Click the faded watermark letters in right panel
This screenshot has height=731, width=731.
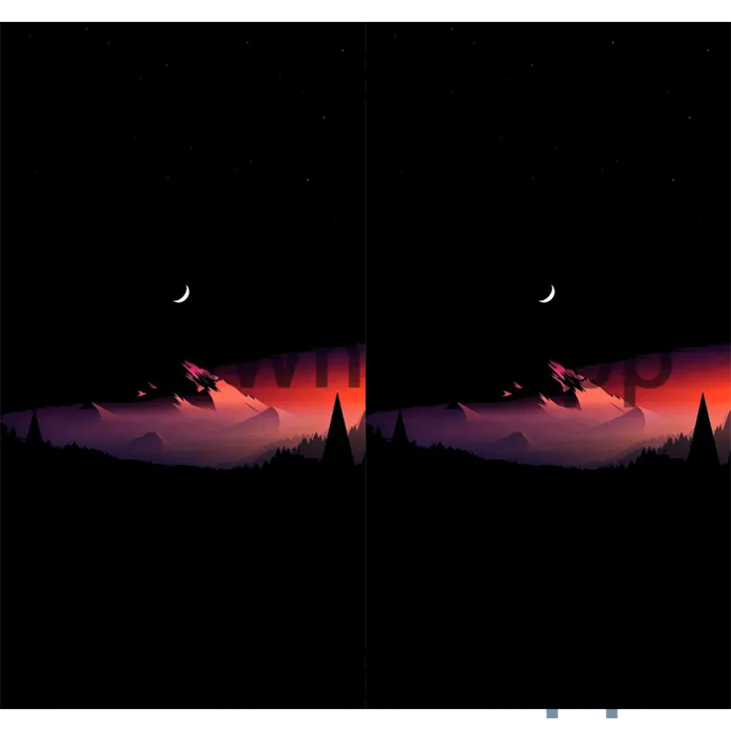click(636, 369)
